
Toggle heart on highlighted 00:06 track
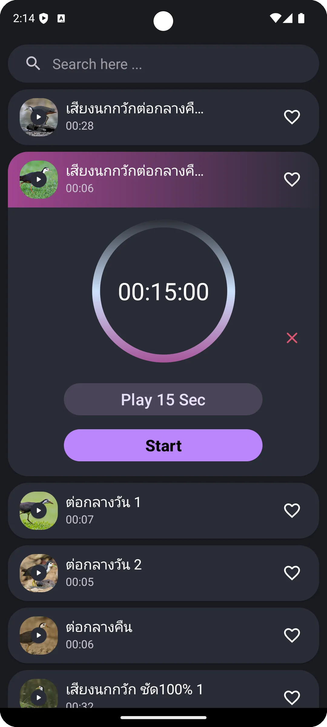292,179
